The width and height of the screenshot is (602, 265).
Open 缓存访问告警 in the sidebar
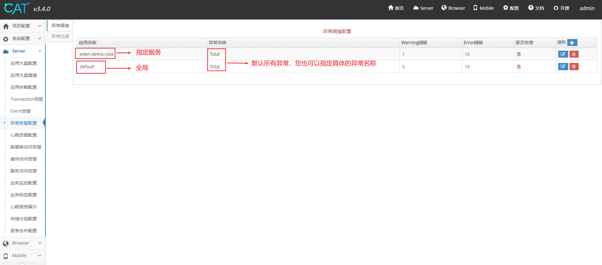point(24,159)
